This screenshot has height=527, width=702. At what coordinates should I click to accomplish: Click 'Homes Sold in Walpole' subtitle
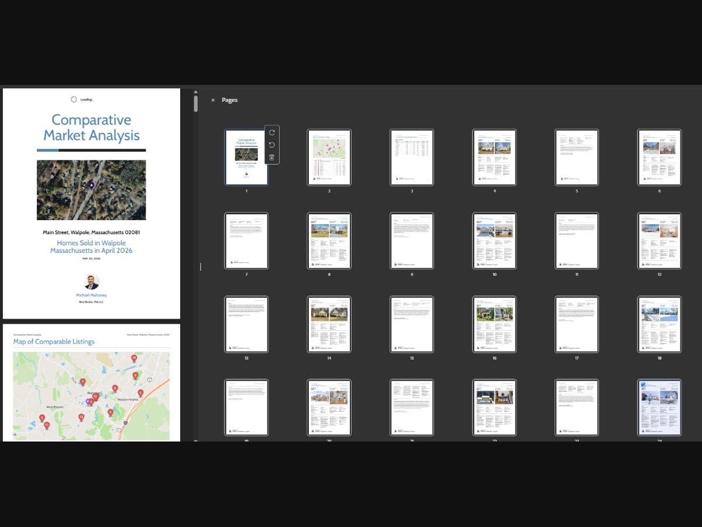(91, 243)
